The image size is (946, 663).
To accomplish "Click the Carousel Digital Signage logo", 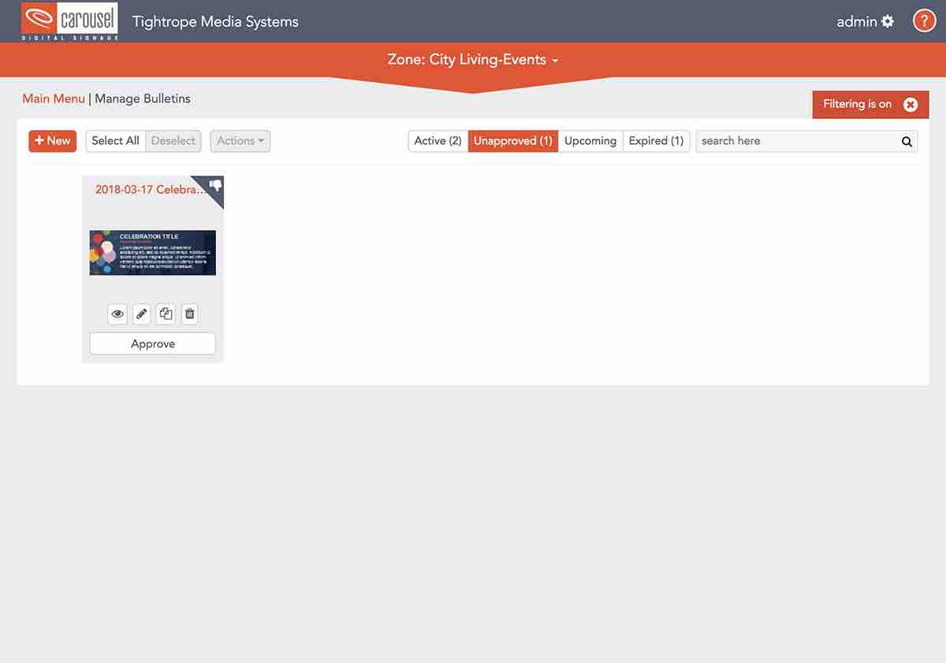I will pos(69,20).
